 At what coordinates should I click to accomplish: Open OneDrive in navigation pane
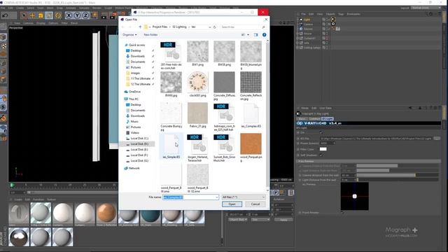pyautogui.click(x=134, y=92)
